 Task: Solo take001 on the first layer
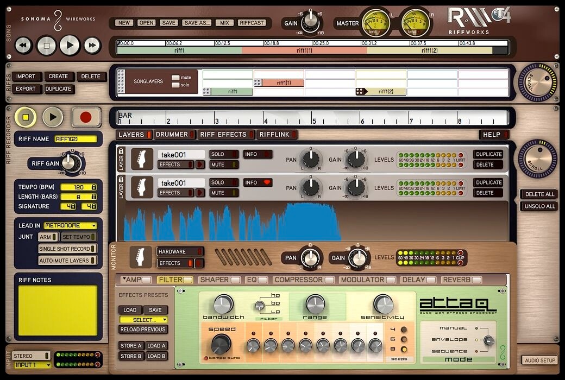pos(223,154)
